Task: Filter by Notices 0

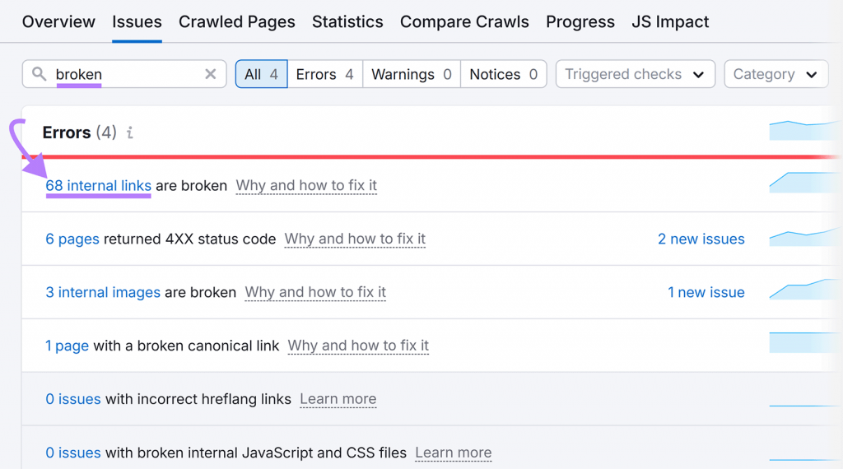Action: (504, 74)
